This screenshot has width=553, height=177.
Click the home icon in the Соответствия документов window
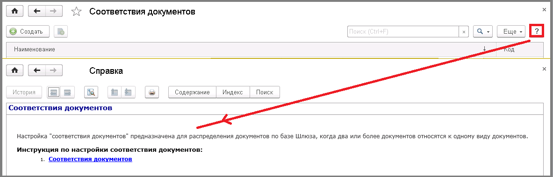click(x=15, y=11)
